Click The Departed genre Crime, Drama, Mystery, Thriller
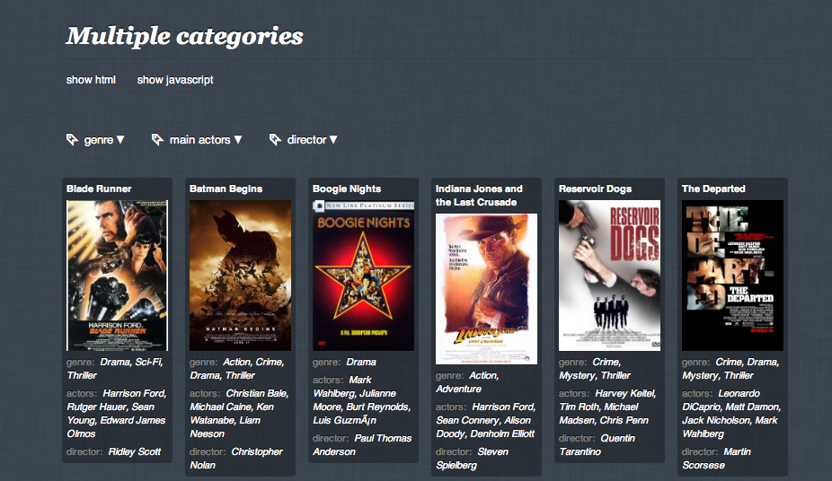832x481 pixels. [730, 369]
